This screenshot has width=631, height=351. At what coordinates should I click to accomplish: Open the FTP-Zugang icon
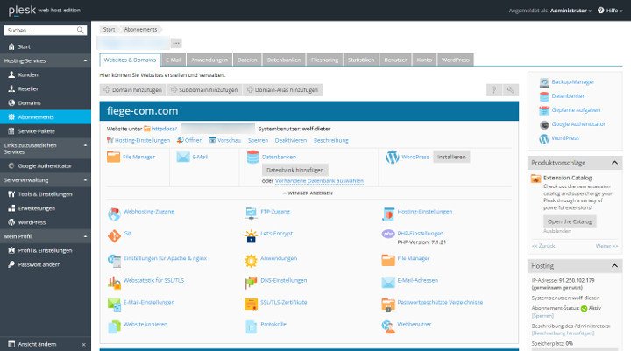point(252,214)
